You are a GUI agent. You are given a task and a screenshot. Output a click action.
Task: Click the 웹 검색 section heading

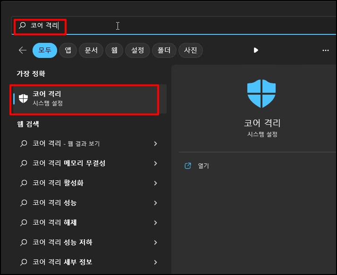[28, 124]
